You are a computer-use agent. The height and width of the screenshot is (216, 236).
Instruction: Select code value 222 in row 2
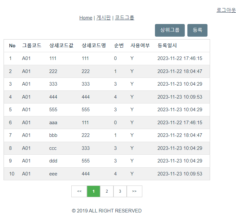point(53,71)
